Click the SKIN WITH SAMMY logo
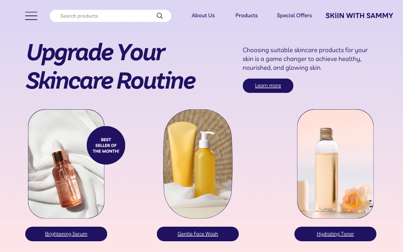Viewport: 403px width, 252px height. (359, 16)
